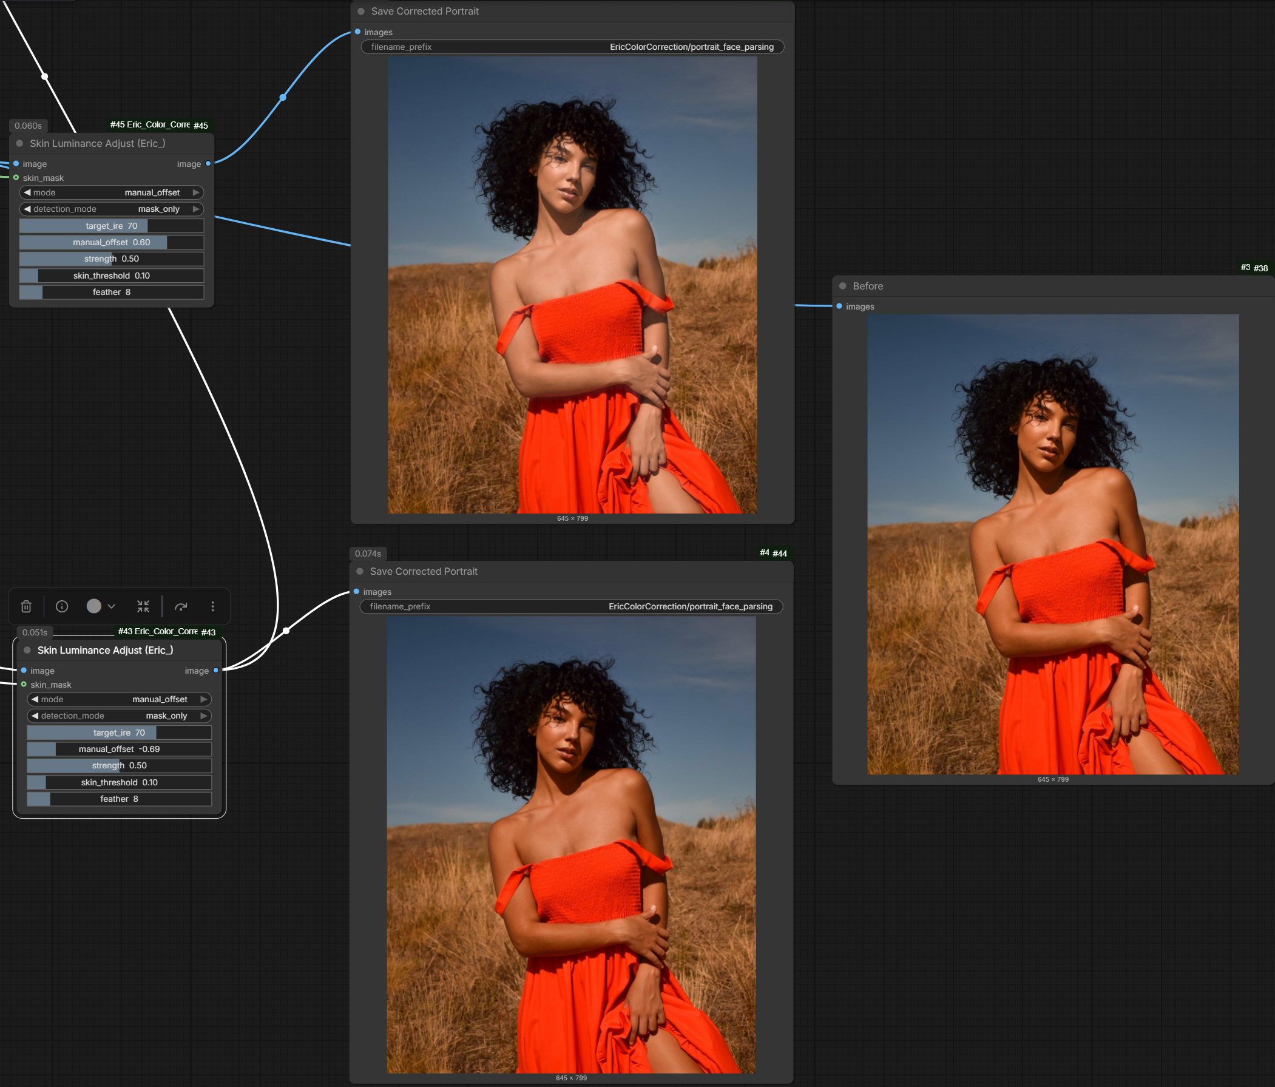Select the white reroute dot at top-left link

[44, 76]
